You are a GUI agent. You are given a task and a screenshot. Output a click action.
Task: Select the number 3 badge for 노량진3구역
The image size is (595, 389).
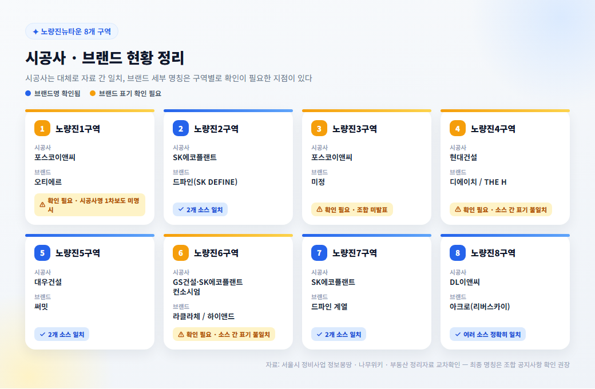[x=319, y=128]
